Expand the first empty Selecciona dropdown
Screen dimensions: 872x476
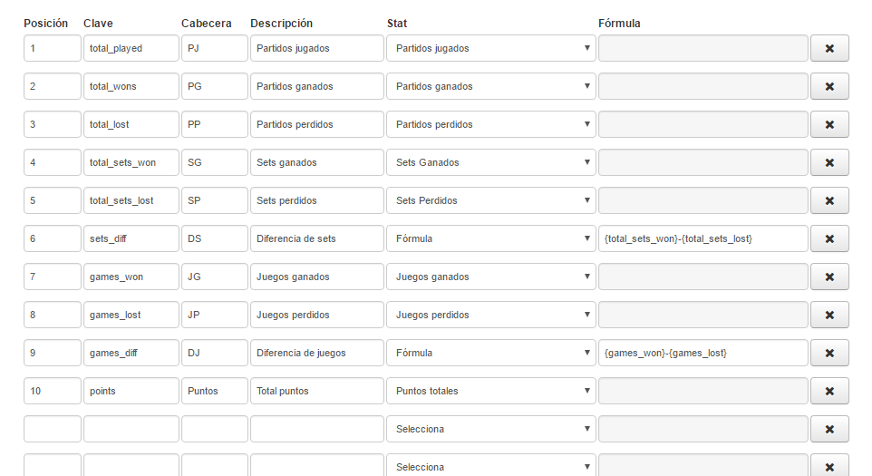[491, 429]
